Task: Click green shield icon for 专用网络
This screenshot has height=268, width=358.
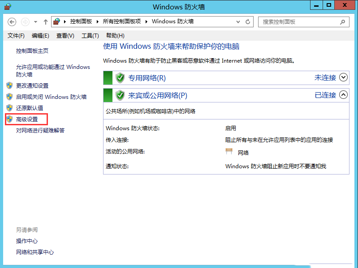Action: pyautogui.click(x=120, y=78)
